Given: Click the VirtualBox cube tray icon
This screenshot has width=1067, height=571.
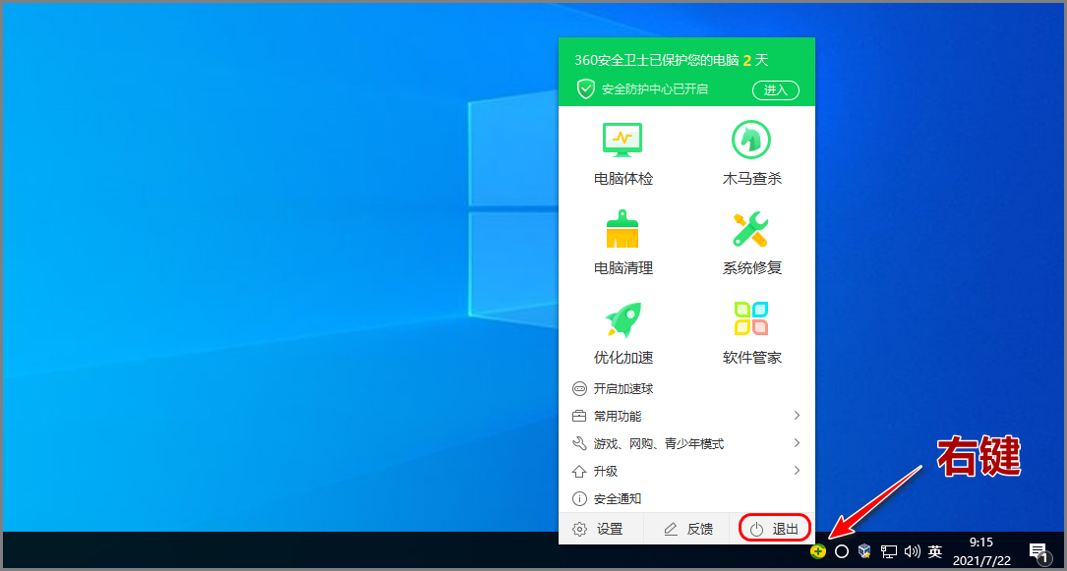Looking at the screenshot, I should click(x=864, y=550).
